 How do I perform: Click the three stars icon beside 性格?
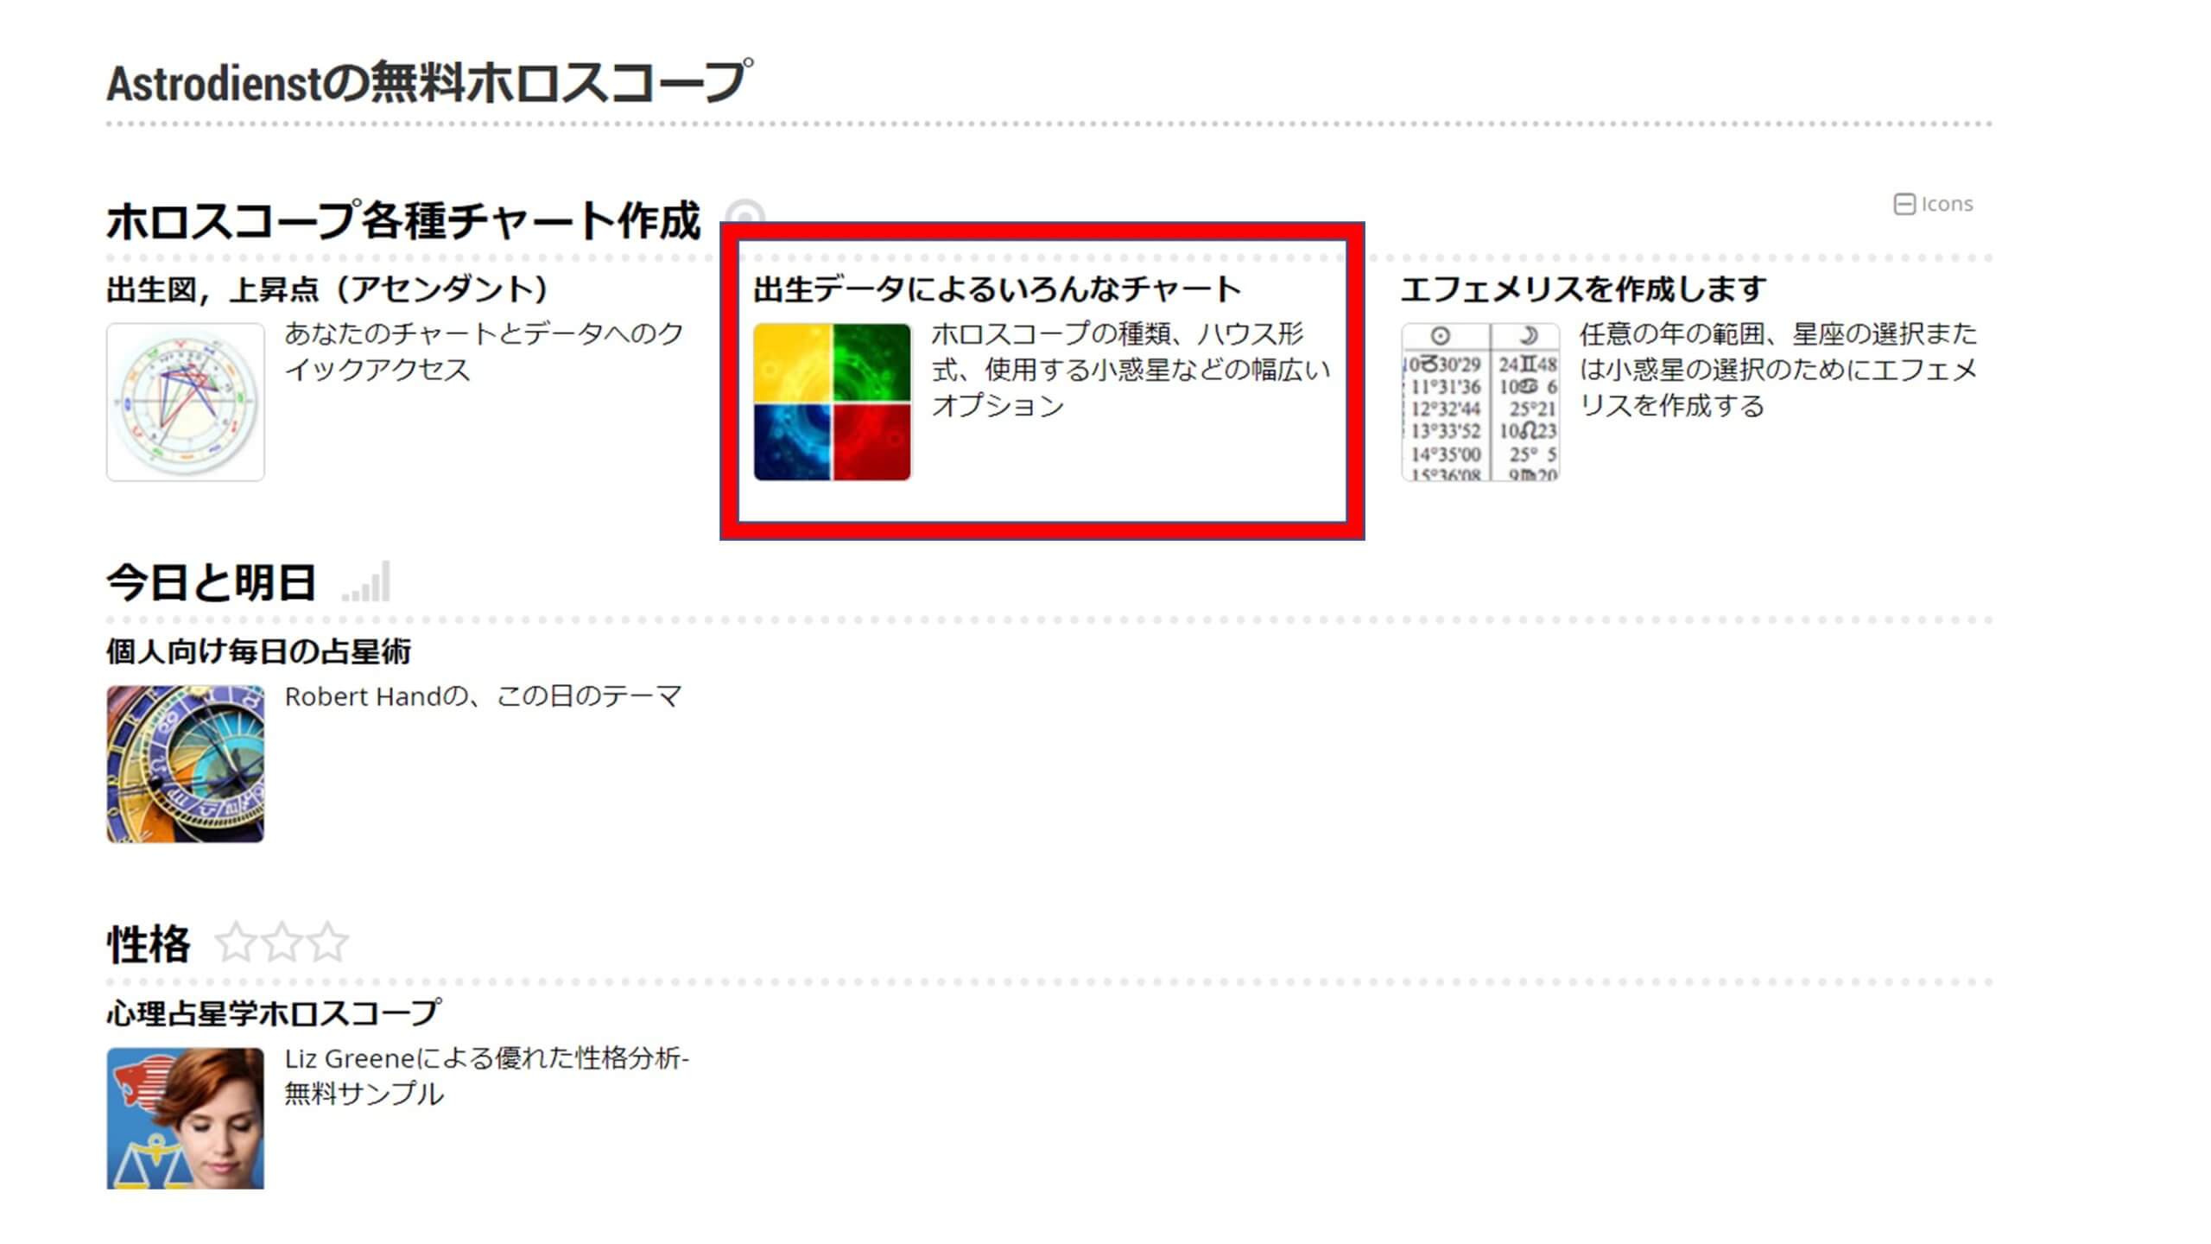(282, 943)
